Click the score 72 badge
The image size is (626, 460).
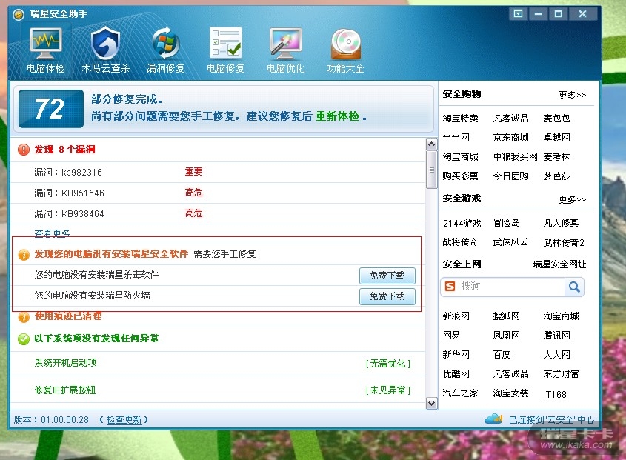pyautogui.click(x=51, y=109)
